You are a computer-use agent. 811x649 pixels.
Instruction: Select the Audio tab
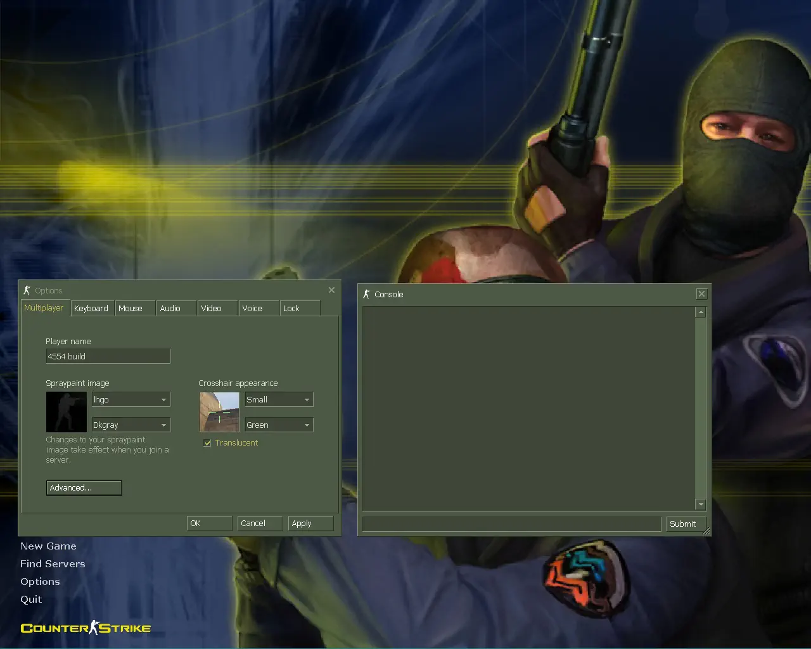click(x=170, y=309)
